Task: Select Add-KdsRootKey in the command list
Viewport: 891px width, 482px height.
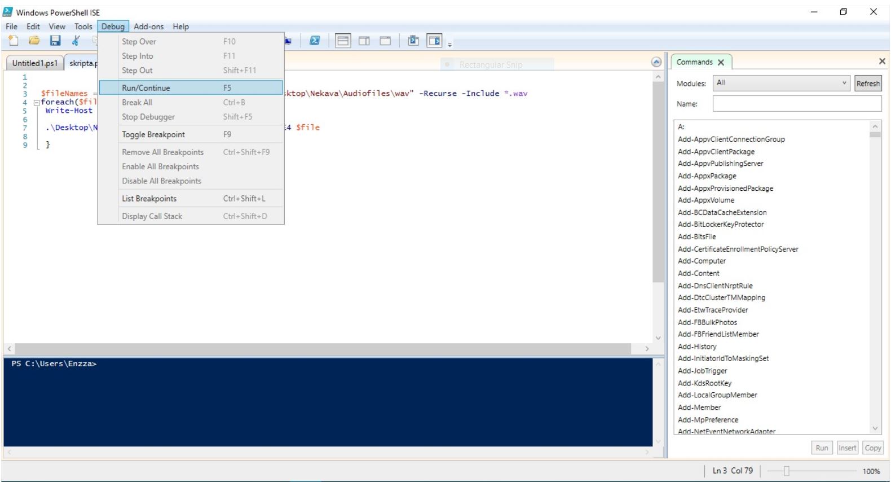Action: coord(705,384)
